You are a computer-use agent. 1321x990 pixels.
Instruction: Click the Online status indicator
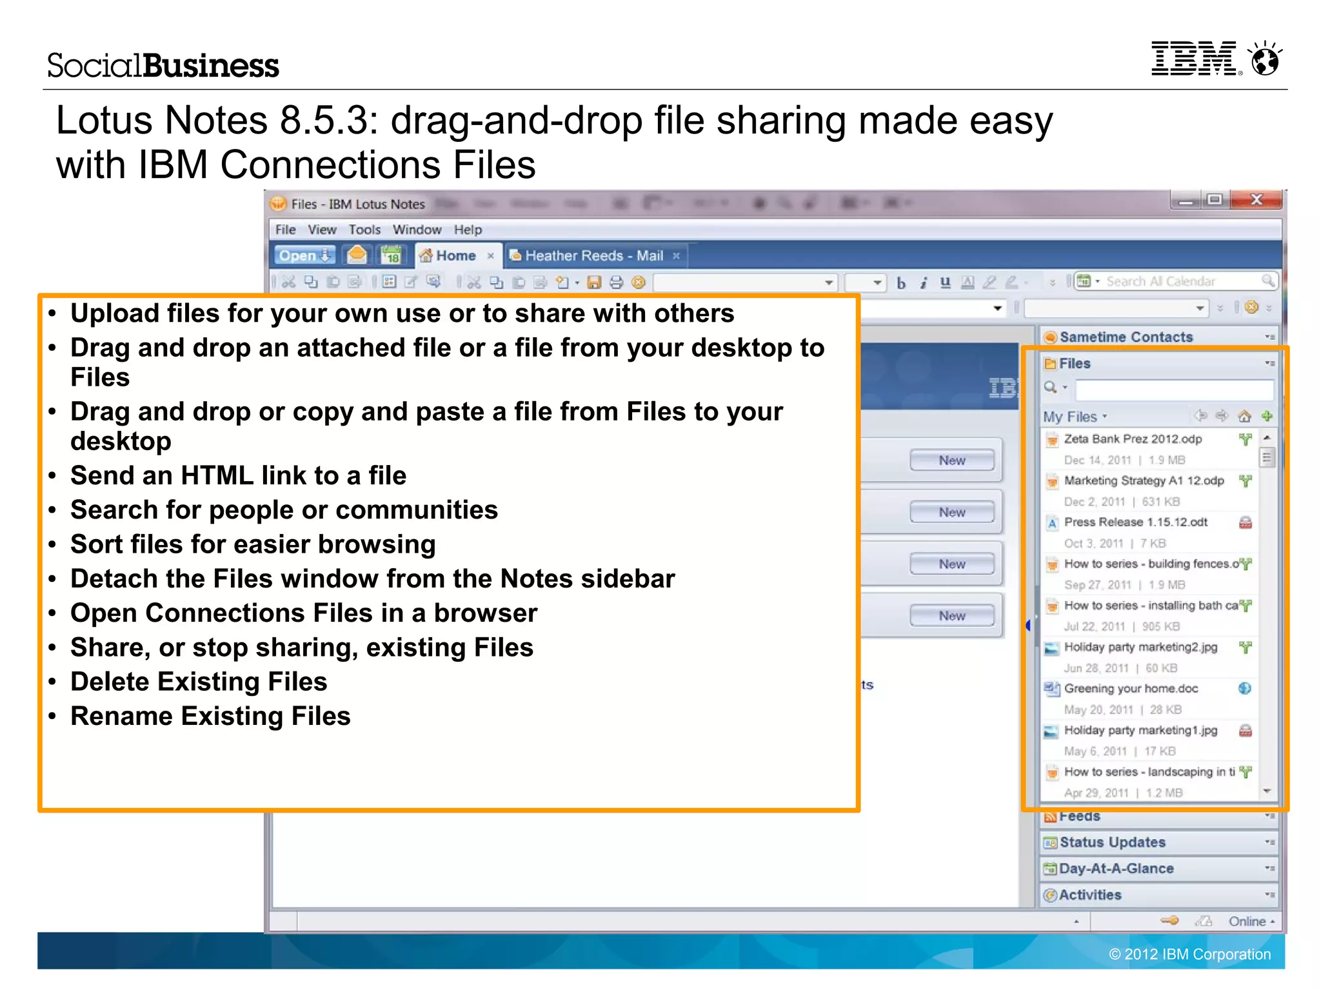coord(1251,922)
